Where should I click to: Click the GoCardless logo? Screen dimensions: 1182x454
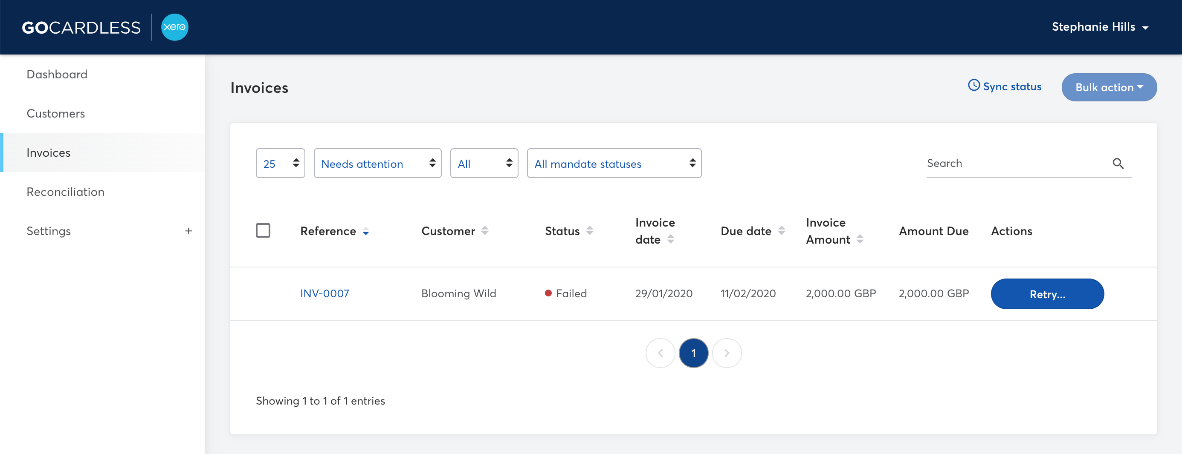click(81, 28)
